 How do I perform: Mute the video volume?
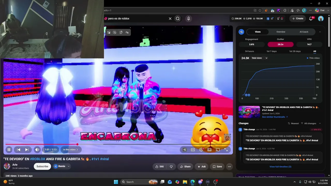point(37,150)
